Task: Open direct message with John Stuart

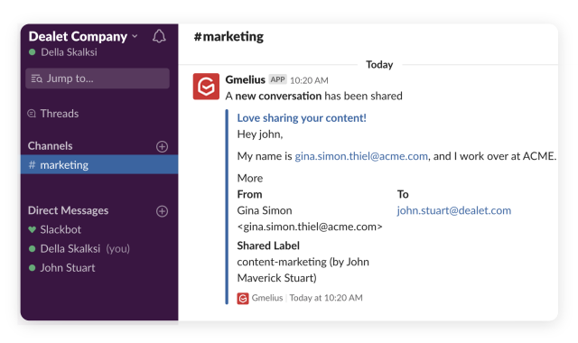Action: 68,268
